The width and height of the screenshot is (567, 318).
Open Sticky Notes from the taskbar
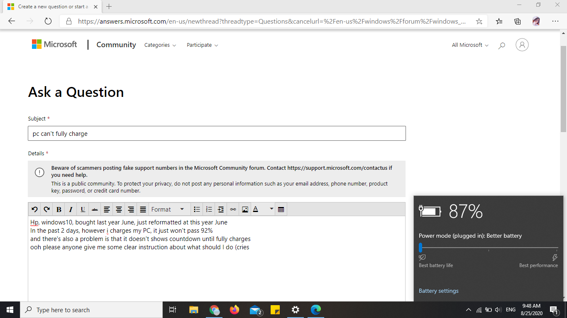coord(275,310)
